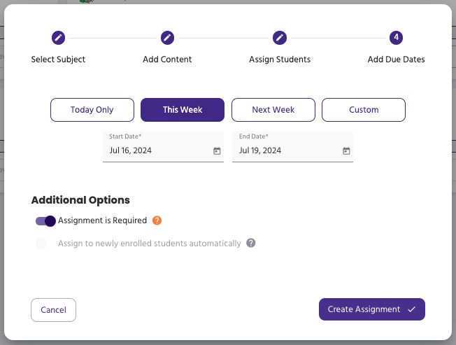
Task: Go to the Assign Students step label
Action: pos(280,59)
